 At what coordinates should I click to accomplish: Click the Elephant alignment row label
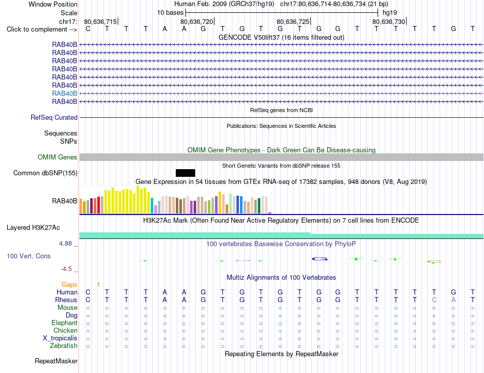pyautogui.click(x=65, y=323)
